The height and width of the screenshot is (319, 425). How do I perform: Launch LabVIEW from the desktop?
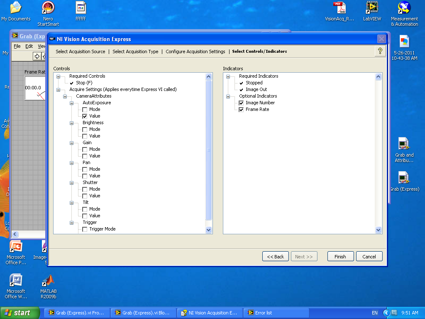(x=371, y=12)
